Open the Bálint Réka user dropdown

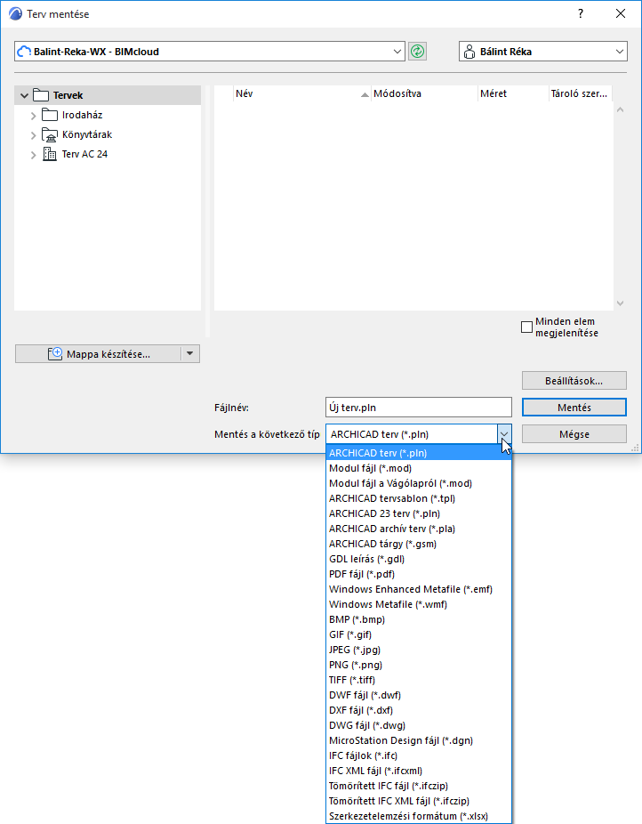click(620, 52)
